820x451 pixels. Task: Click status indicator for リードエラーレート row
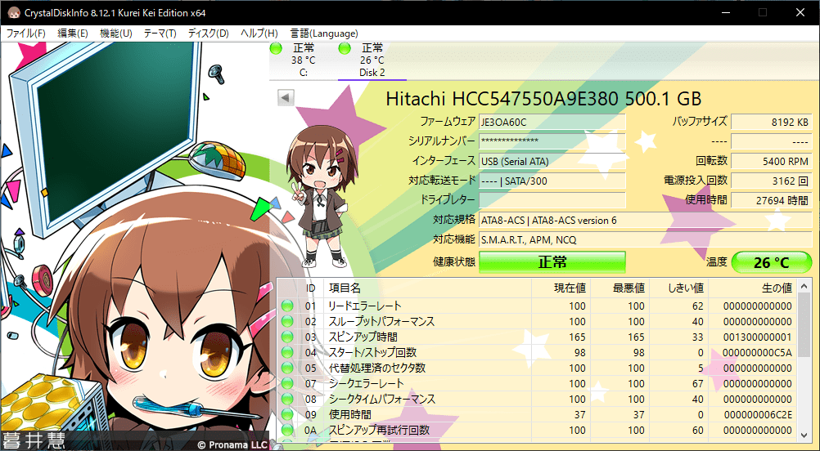pos(287,306)
